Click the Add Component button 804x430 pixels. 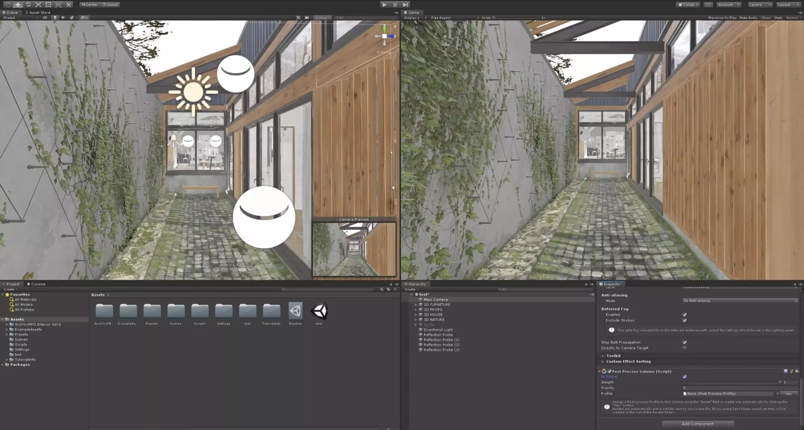[698, 424]
